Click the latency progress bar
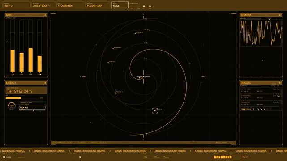The width and height of the screenshot is (287, 161). coord(22,98)
